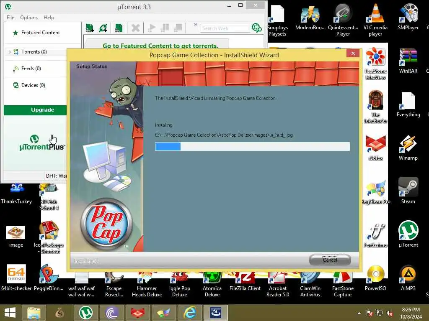Show hidden system tray icons arrow
The height and width of the screenshot is (321, 429).
coord(359,313)
